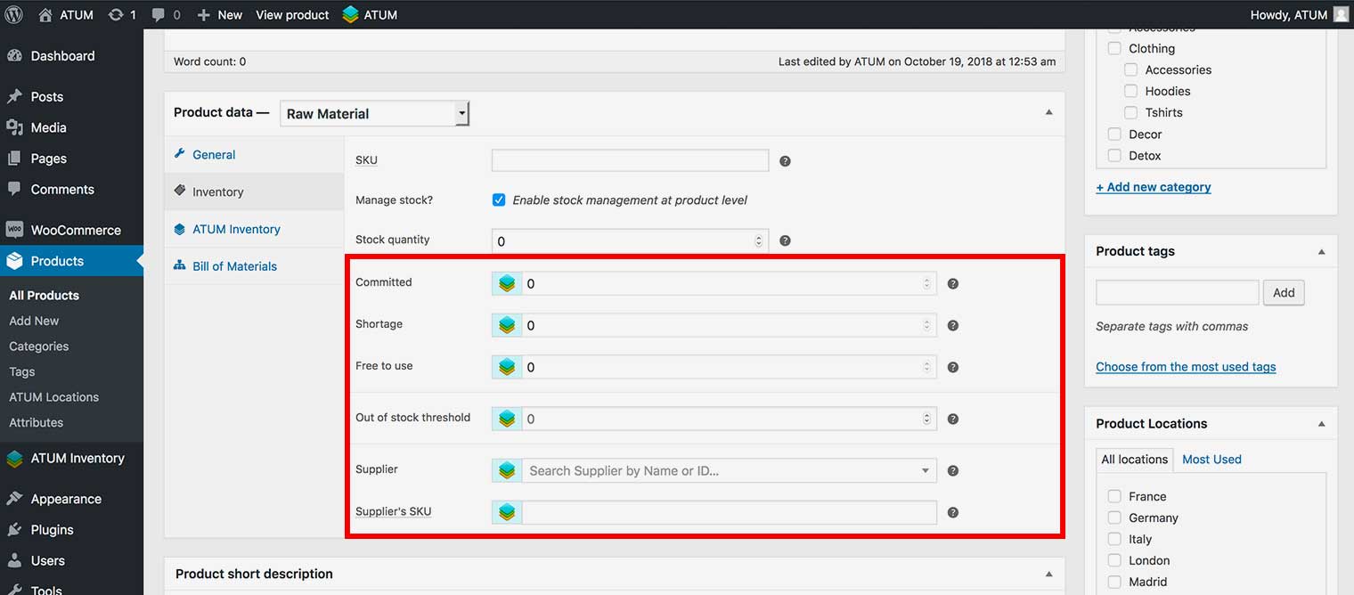Click the Add tag button
1354x595 pixels.
tap(1284, 292)
